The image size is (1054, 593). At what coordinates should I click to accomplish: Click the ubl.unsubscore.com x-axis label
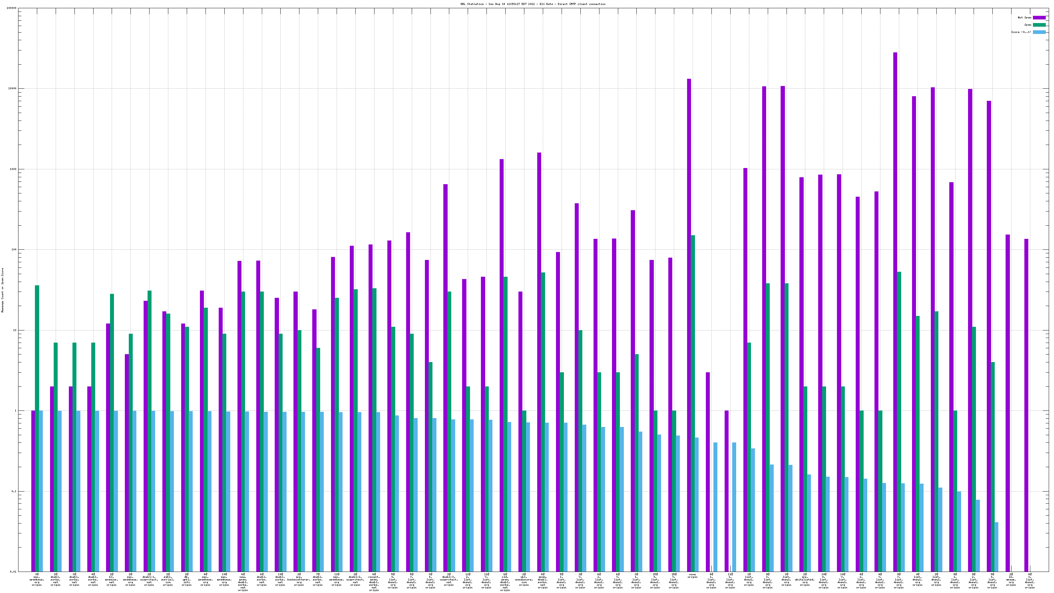click(524, 579)
